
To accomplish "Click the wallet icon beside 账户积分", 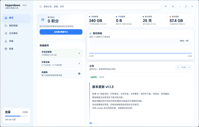I will (43, 20).
